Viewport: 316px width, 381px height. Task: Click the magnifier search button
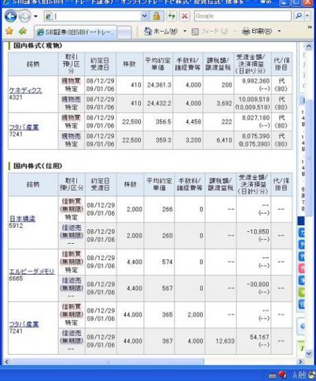pos(299,16)
